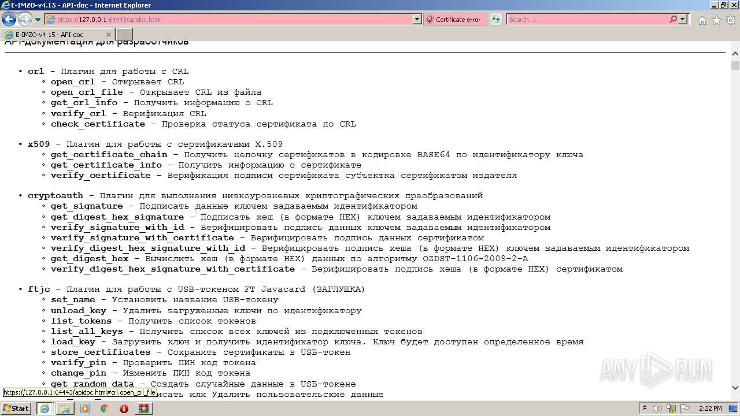The width and height of the screenshot is (740, 416).
Task: Close the E-IMZO API-doc tab
Action: coord(109,35)
